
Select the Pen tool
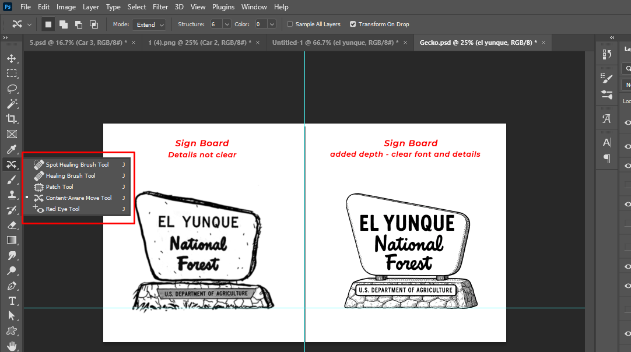tap(11, 286)
